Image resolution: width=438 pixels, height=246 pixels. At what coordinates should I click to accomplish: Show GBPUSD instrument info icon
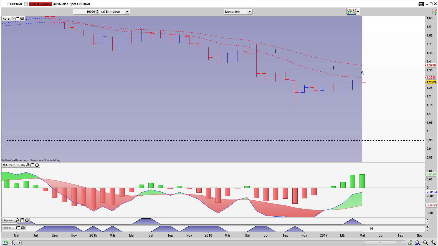26,4
